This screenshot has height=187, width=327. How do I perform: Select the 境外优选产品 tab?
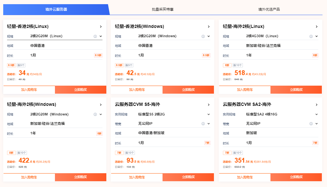[x=269, y=9]
